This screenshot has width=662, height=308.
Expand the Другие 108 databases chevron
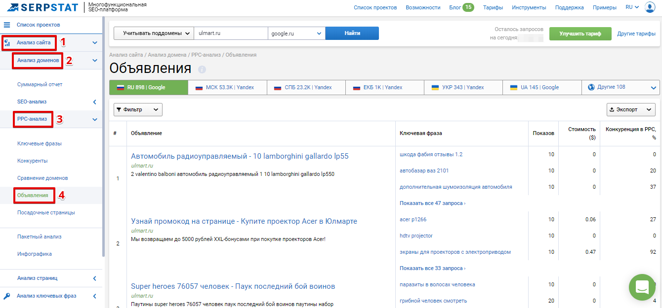point(654,88)
